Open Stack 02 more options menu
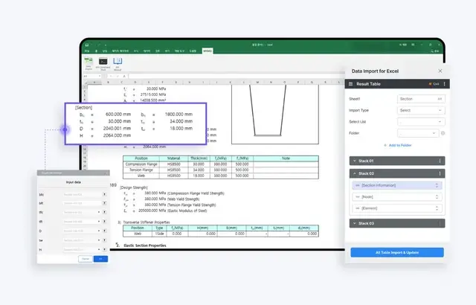 (440, 173)
